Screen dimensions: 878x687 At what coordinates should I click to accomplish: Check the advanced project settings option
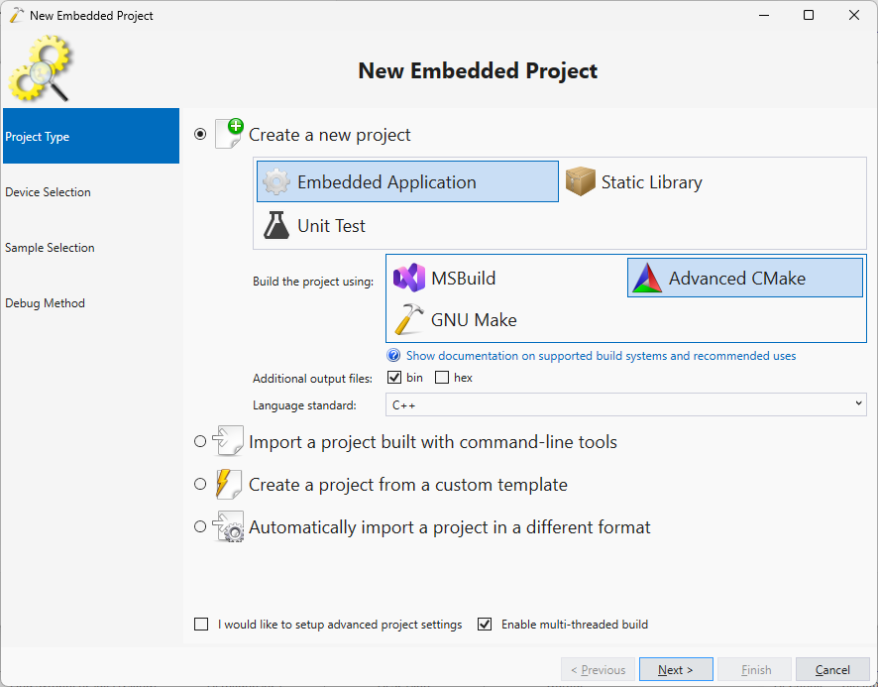[201, 625]
